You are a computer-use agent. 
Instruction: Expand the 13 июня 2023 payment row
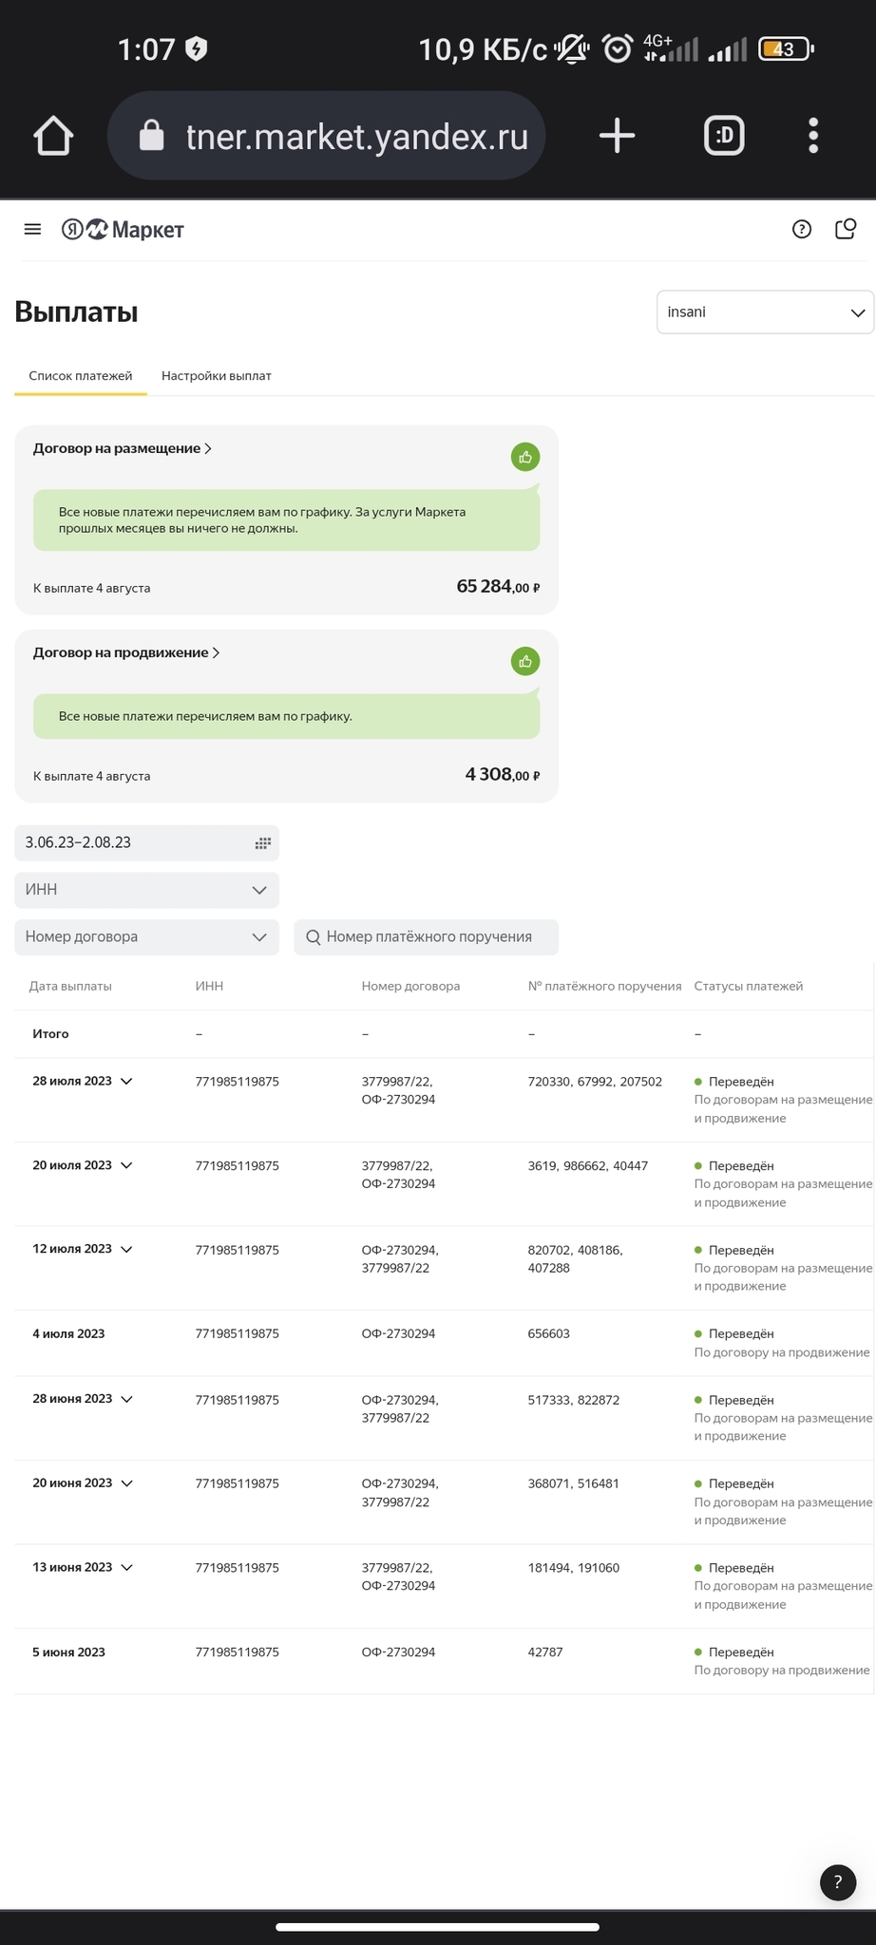(126, 1567)
